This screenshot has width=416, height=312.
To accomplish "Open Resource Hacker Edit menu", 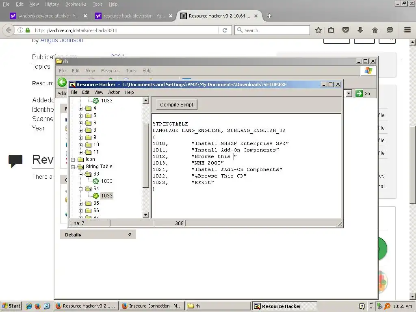I will coord(86,92).
